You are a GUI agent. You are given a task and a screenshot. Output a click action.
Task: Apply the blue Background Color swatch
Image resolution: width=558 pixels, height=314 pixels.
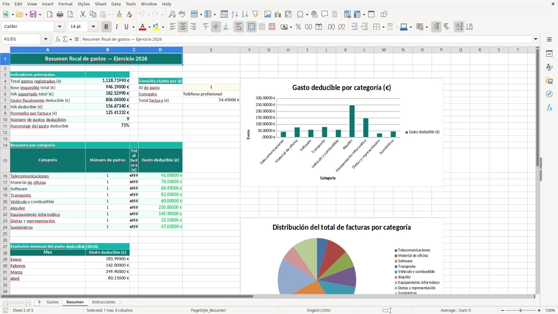(x=403, y=27)
